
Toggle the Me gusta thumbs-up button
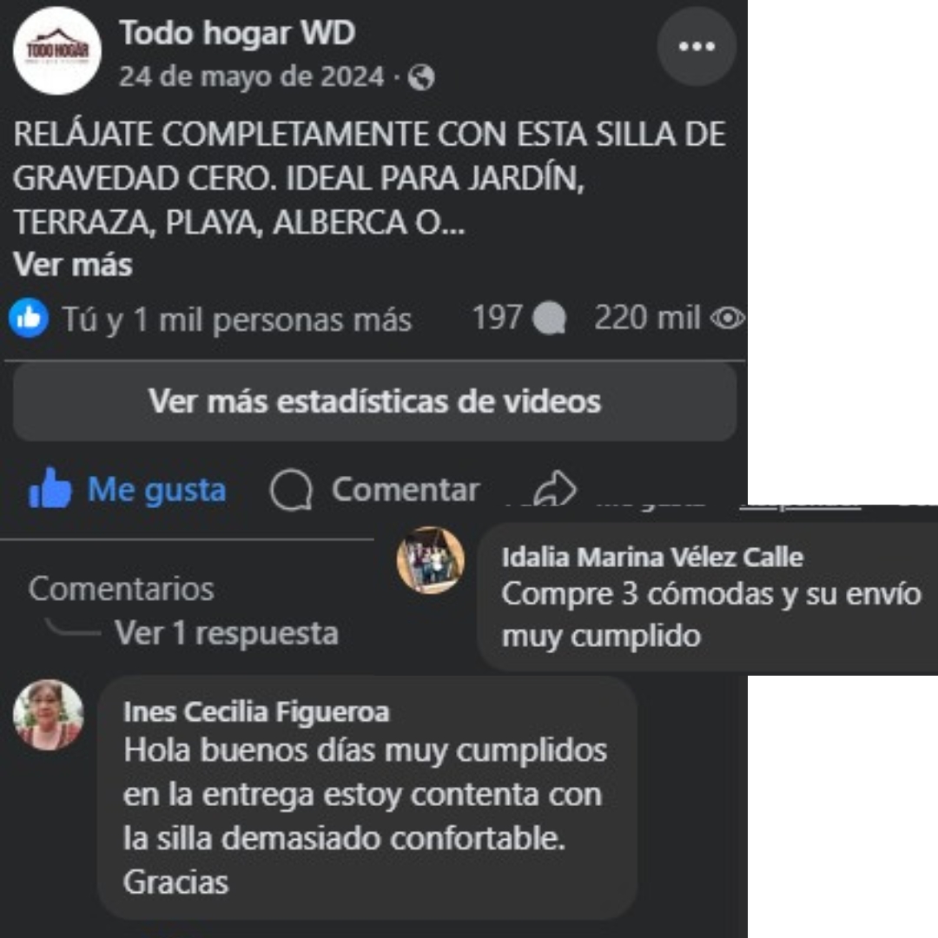[x=128, y=489]
